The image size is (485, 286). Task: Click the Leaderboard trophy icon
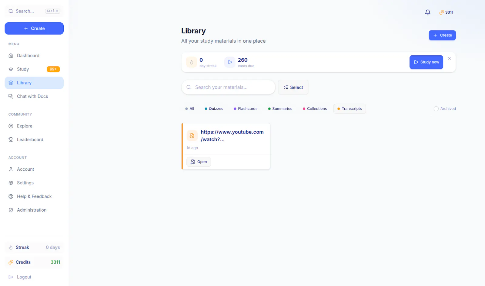[11, 140]
